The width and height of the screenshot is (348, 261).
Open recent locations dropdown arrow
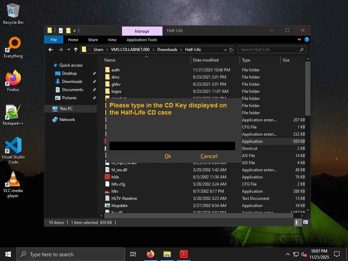69,50
